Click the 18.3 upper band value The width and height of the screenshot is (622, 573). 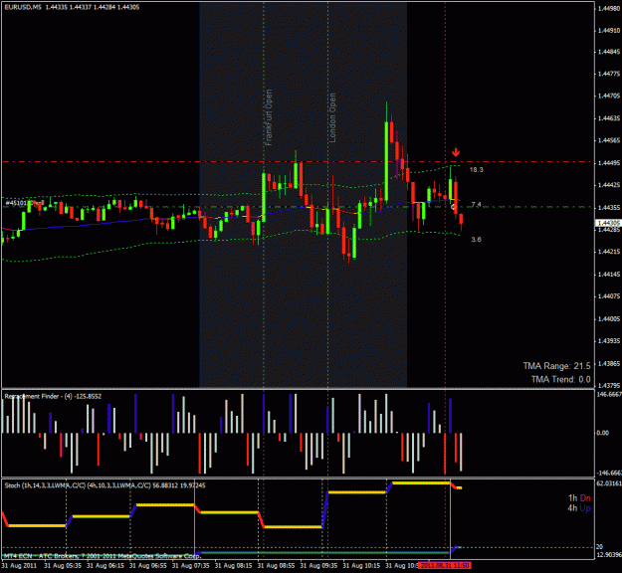(477, 170)
